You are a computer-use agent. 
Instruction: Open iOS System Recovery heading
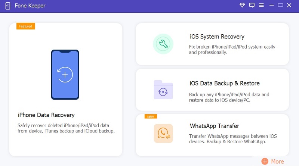217,37
